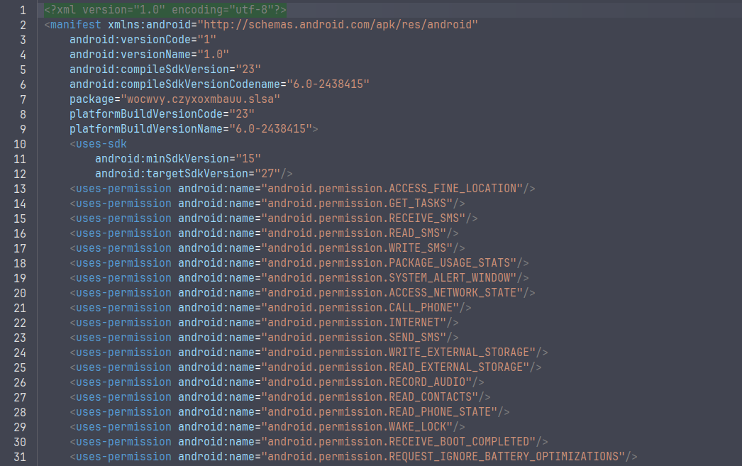Viewport: 742px width, 466px height.
Task: Click the package name value wocwvy.czyxoxmbauu.slsa
Action: pyautogui.click(x=201, y=99)
